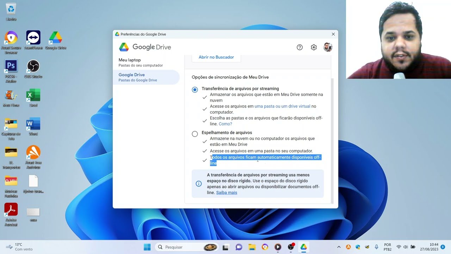Click 'Acesse os arquivos em uma pasta no seu computador'
The image size is (451, 254).
tap(261, 151)
